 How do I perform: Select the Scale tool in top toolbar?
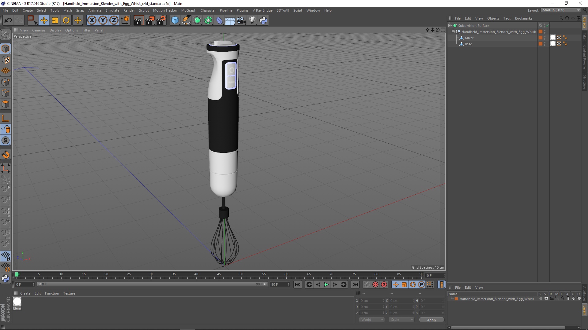coord(55,20)
